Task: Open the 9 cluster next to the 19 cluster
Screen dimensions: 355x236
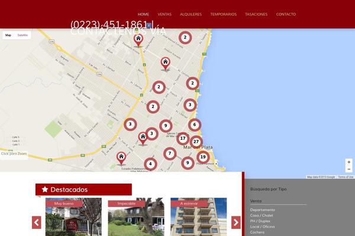Action: (x=188, y=163)
